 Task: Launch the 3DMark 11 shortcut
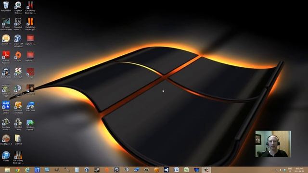pyautogui.click(x=6, y=39)
